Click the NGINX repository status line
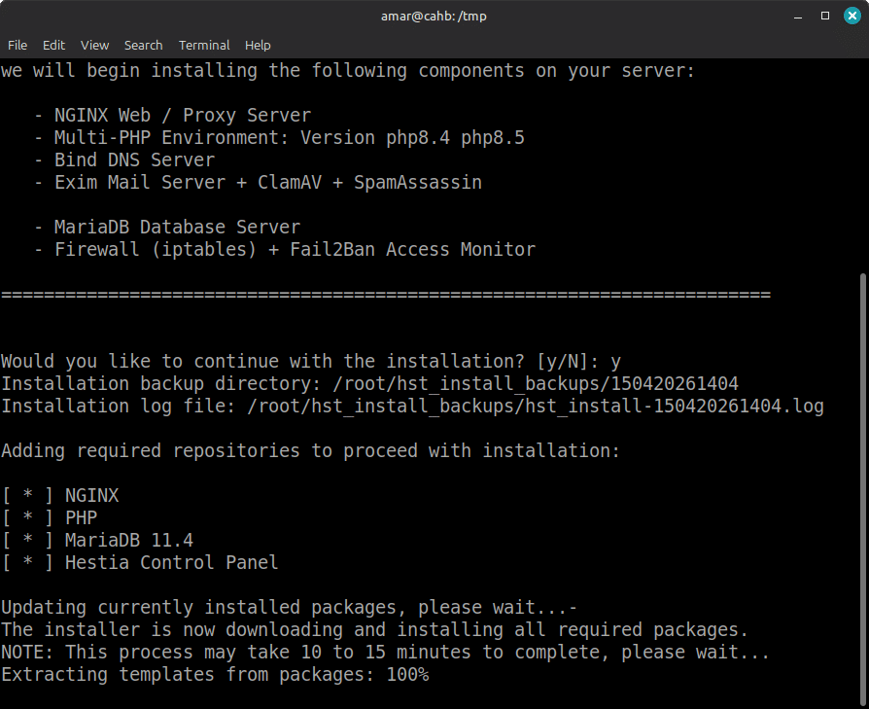This screenshot has width=869, height=709. pyautogui.click(x=60, y=495)
